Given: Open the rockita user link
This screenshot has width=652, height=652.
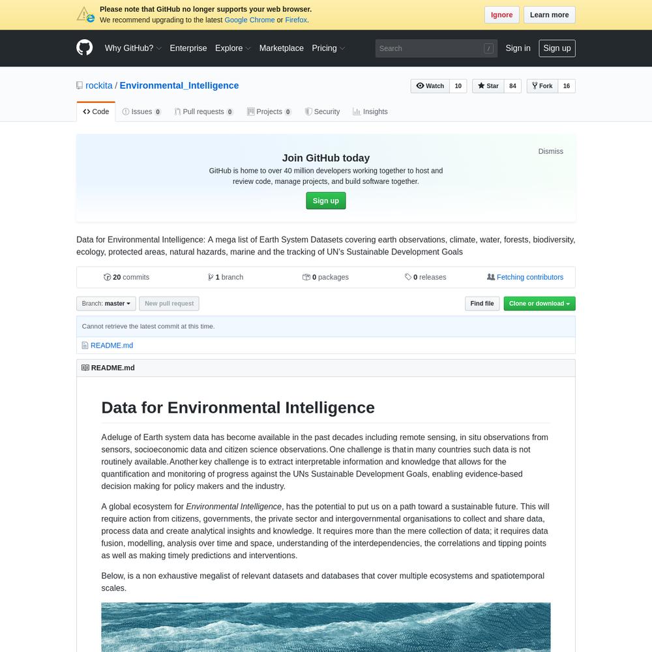Looking at the screenshot, I should (x=99, y=85).
